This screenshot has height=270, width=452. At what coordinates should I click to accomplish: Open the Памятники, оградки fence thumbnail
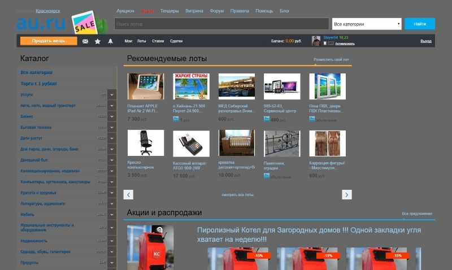282,143
